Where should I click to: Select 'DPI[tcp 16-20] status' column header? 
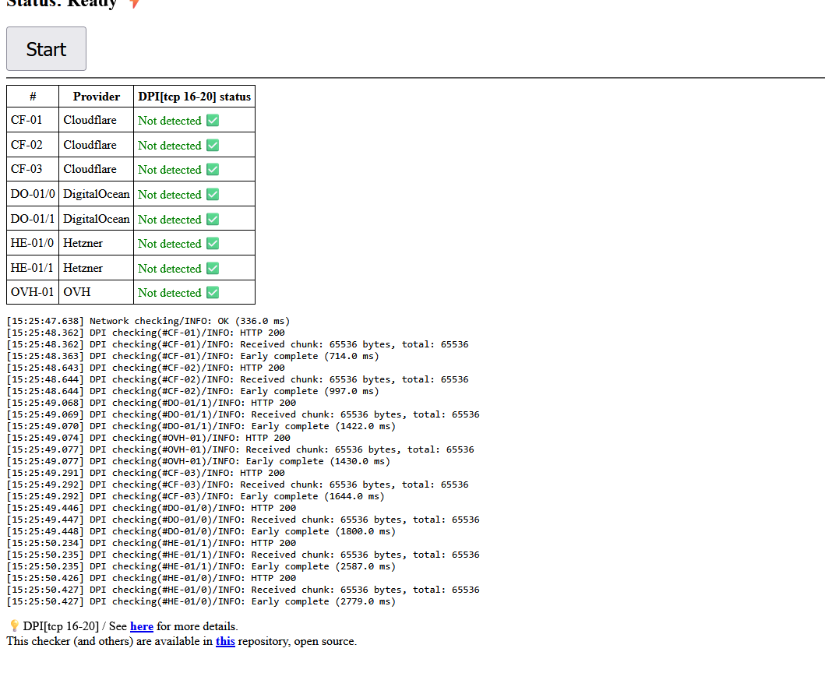pos(194,97)
